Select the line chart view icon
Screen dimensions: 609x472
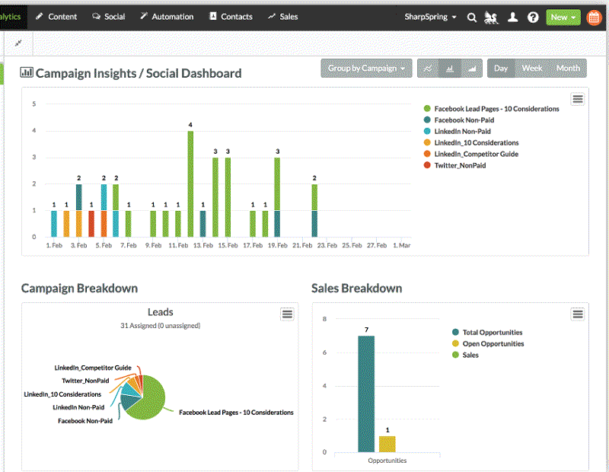tap(428, 69)
